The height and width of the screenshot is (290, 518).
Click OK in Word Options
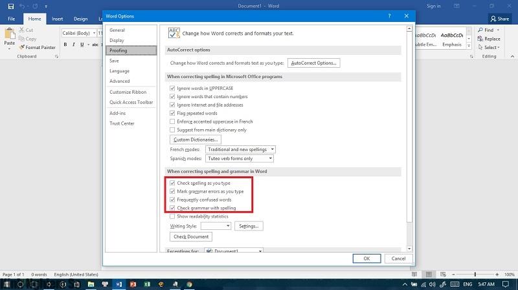(x=366, y=259)
